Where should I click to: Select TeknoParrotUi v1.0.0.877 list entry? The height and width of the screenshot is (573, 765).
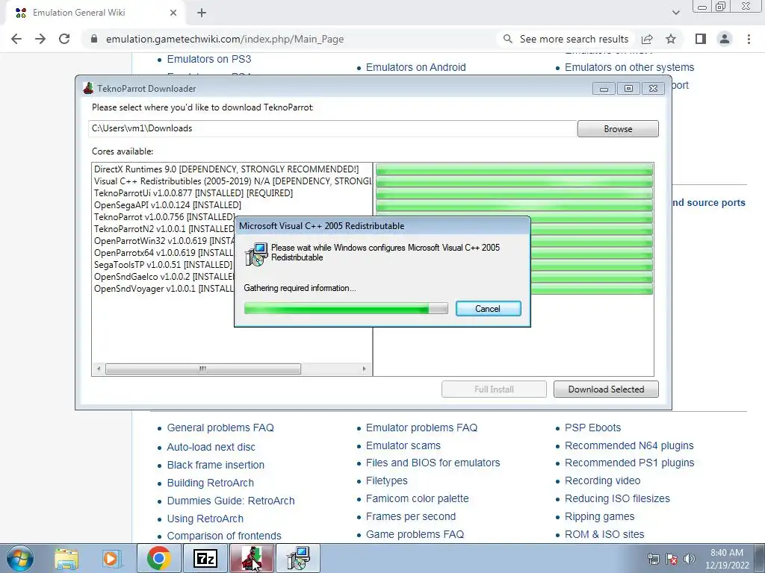193,193
